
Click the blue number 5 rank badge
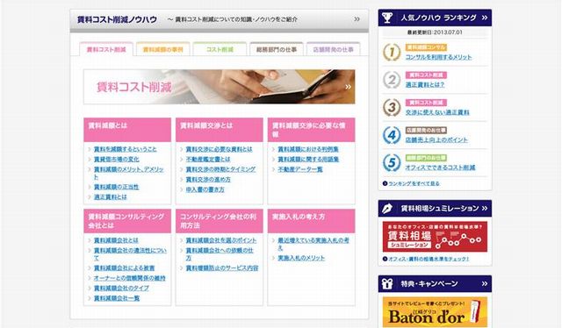coord(392,162)
